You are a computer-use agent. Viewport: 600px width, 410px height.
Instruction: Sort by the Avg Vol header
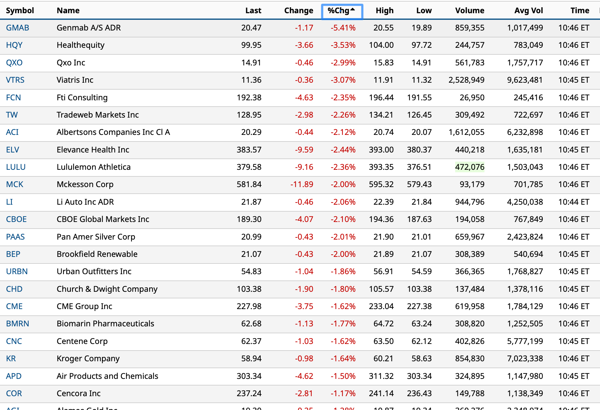[529, 11]
